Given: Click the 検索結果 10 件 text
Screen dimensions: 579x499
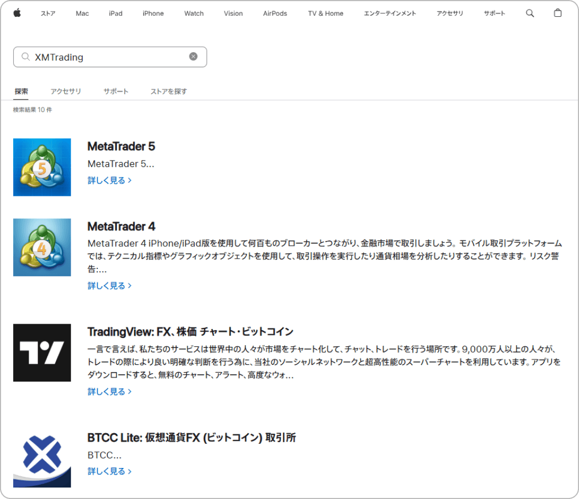Looking at the screenshot, I should point(33,109).
